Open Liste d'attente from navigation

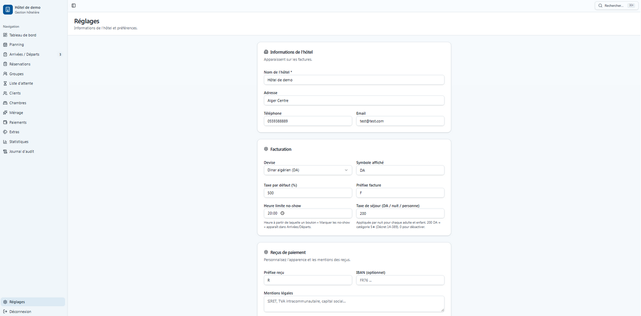click(33, 83)
